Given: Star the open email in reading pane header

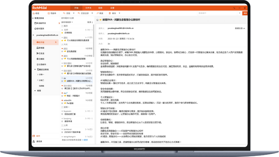Looking at the screenshot, I should point(97,20).
